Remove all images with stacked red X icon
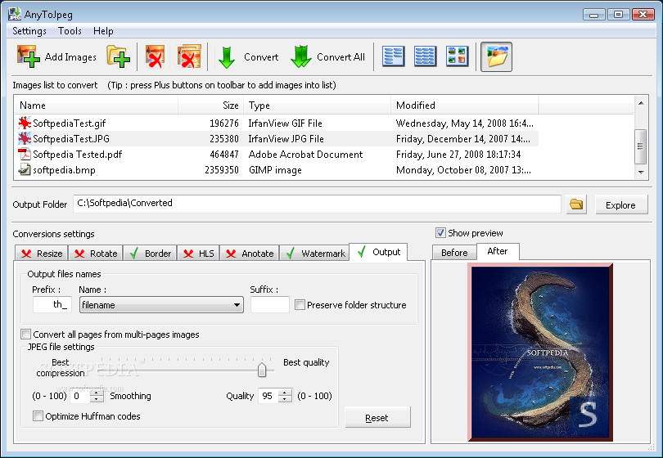Image resolution: width=663 pixels, height=458 pixels. [189, 56]
